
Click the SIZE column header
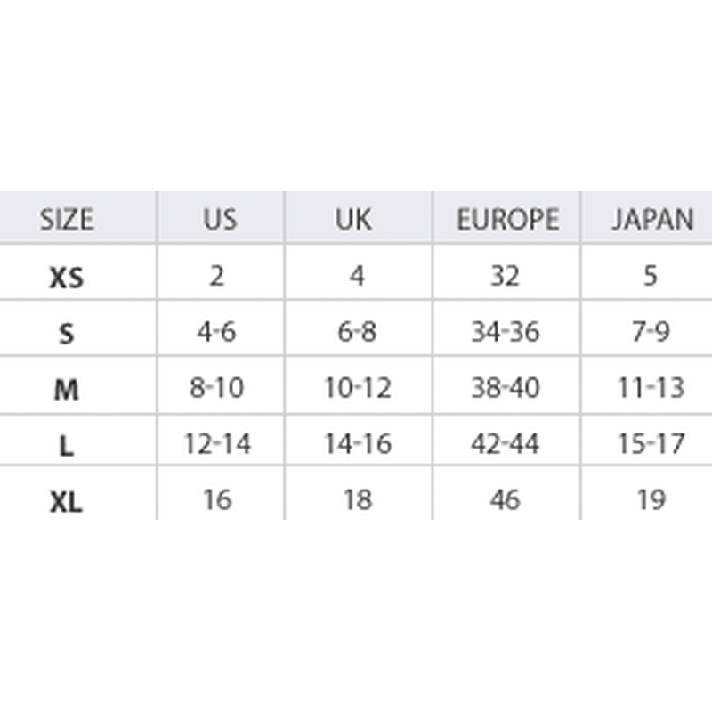[67, 219]
